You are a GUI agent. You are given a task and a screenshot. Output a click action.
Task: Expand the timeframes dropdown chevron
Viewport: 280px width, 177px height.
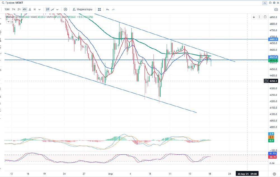[39, 9]
